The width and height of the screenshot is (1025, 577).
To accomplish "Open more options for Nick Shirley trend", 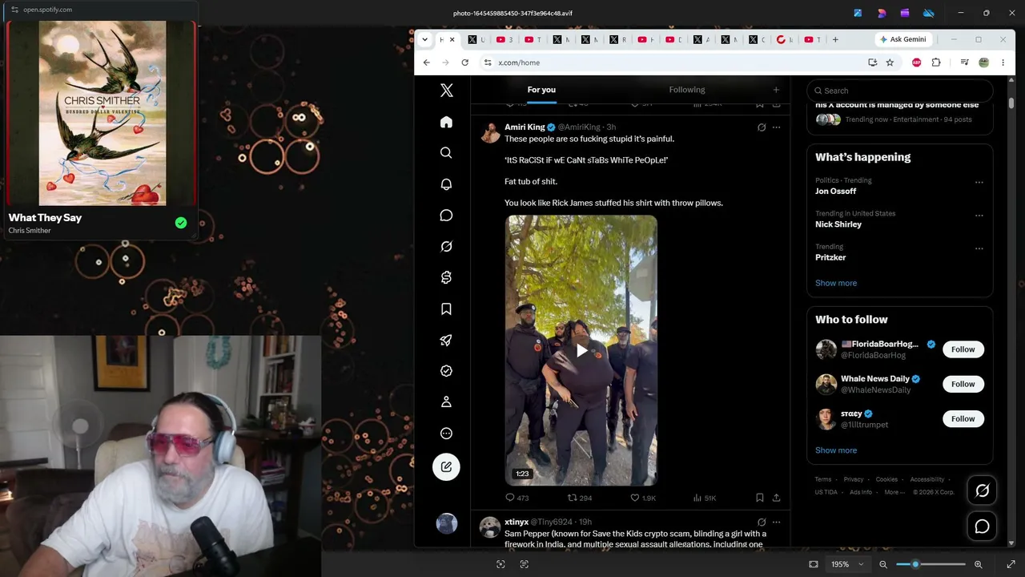I will coord(979,216).
